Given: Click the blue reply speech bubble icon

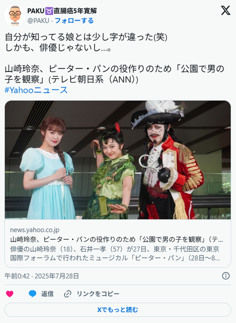Looking at the screenshot, I should pos(32,294).
